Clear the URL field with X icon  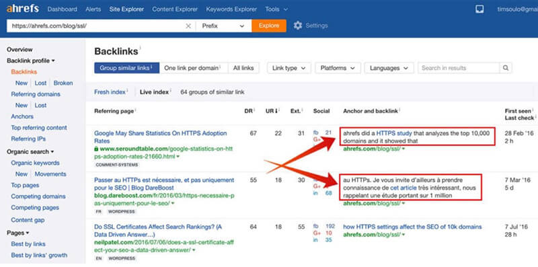tap(188, 26)
